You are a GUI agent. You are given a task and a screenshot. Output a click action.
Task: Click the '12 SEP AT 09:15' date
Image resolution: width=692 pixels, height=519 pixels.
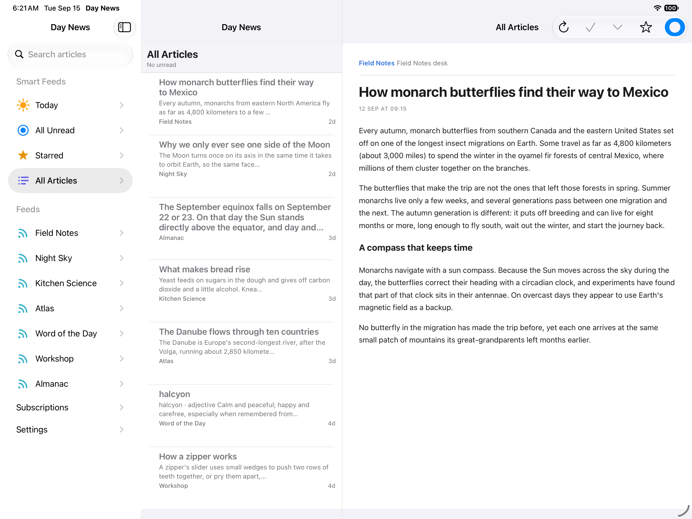pos(383,109)
